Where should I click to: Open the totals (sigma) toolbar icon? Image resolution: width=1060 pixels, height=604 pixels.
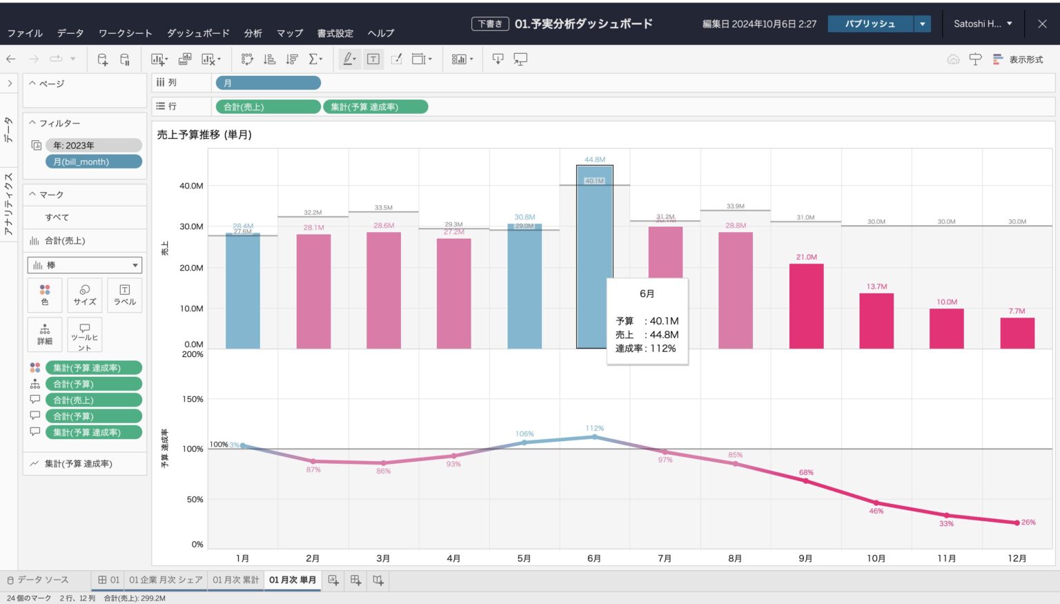coord(314,59)
